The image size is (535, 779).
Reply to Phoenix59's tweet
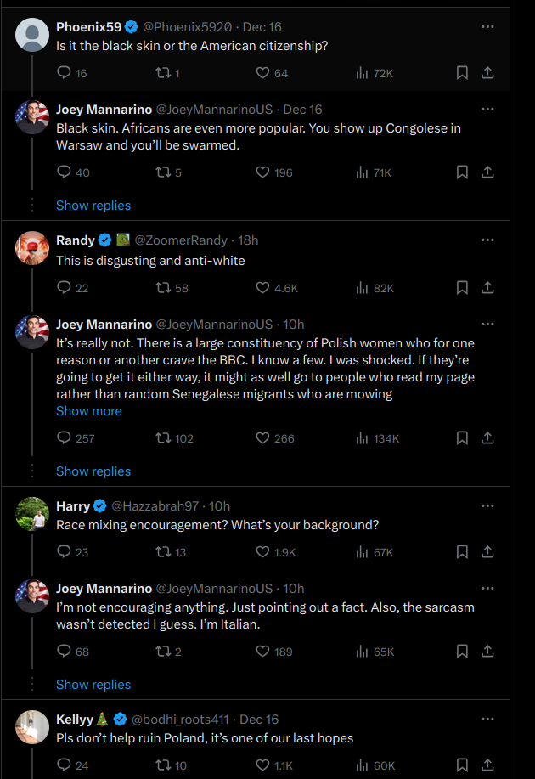[x=64, y=73]
